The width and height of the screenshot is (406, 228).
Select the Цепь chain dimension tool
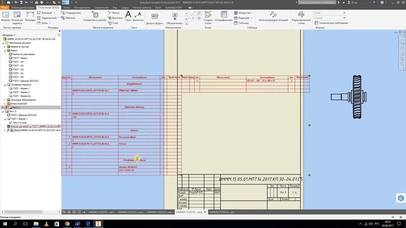(x=43, y=23)
